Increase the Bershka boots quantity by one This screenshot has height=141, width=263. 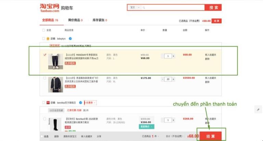click(173, 120)
